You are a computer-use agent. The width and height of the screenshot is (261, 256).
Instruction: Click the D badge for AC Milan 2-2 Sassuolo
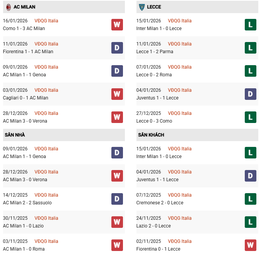pos(117,199)
